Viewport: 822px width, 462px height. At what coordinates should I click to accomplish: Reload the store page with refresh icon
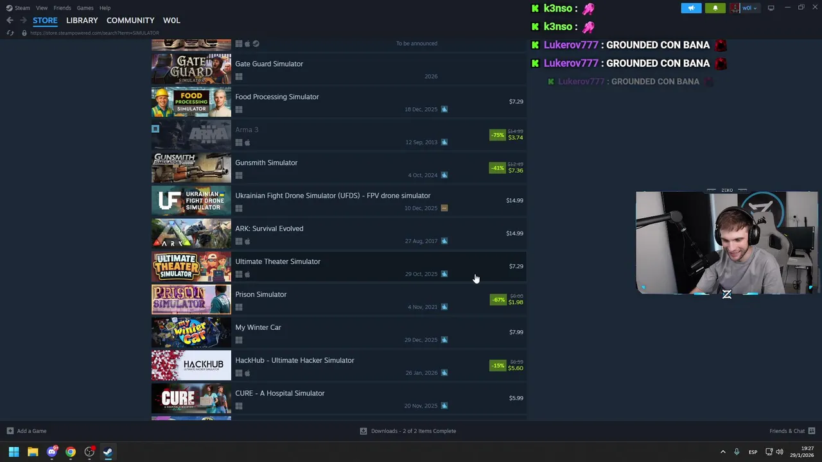(10, 33)
